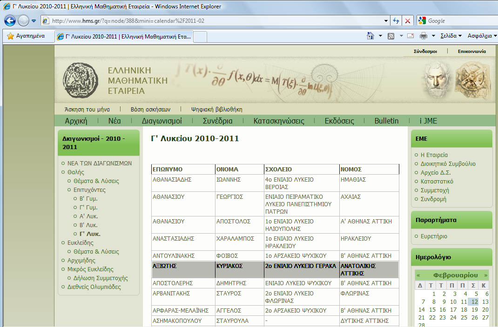The width and height of the screenshot is (498, 327).
Task: Go to the previous month in the calendar
Action: coord(418,275)
